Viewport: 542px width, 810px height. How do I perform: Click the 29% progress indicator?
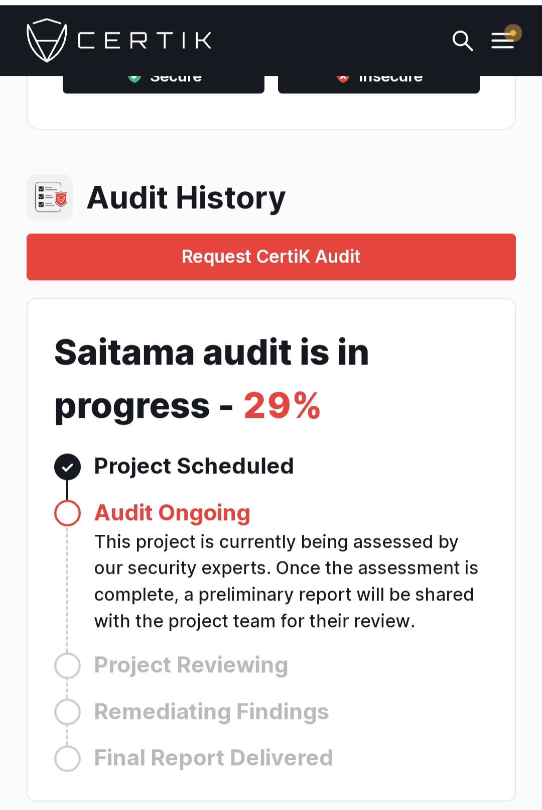[x=282, y=405]
